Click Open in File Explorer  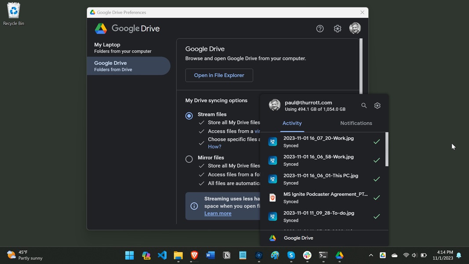(x=219, y=75)
